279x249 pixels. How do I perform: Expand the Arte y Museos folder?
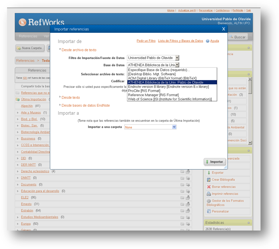click(18, 112)
